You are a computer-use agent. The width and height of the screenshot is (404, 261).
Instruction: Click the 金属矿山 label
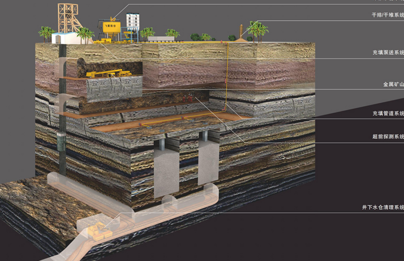(x=393, y=85)
